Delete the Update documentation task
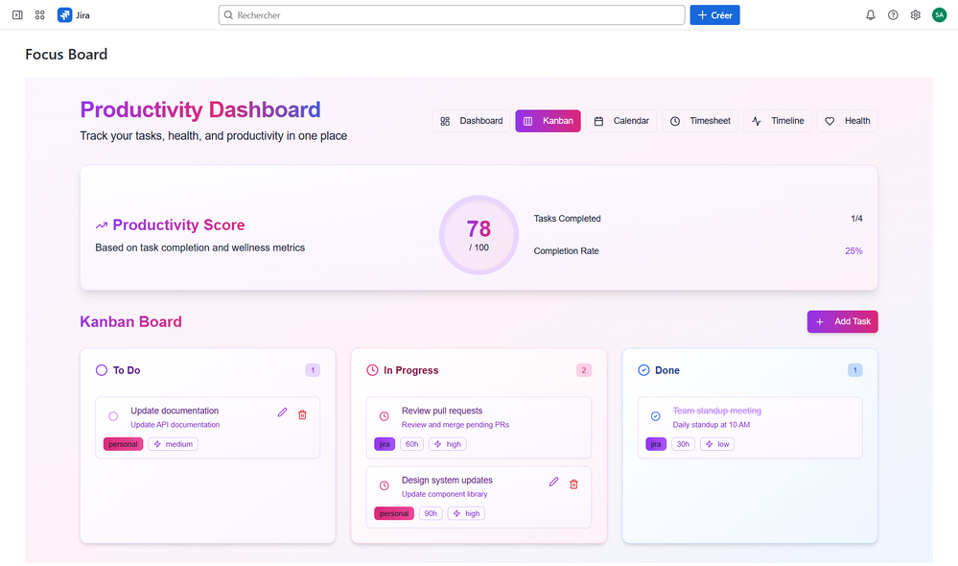This screenshot has height=566, width=958. (302, 413)
